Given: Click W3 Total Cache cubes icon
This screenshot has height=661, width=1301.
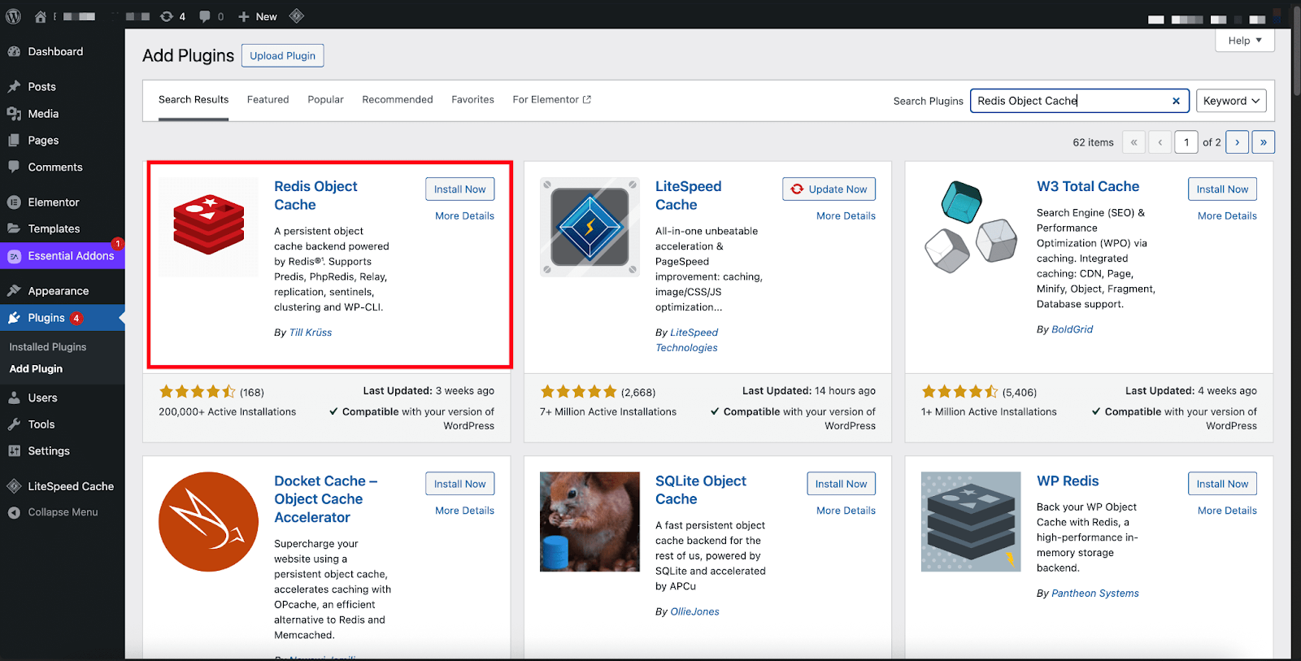Looking at the screenshot, I should [971, 227].
